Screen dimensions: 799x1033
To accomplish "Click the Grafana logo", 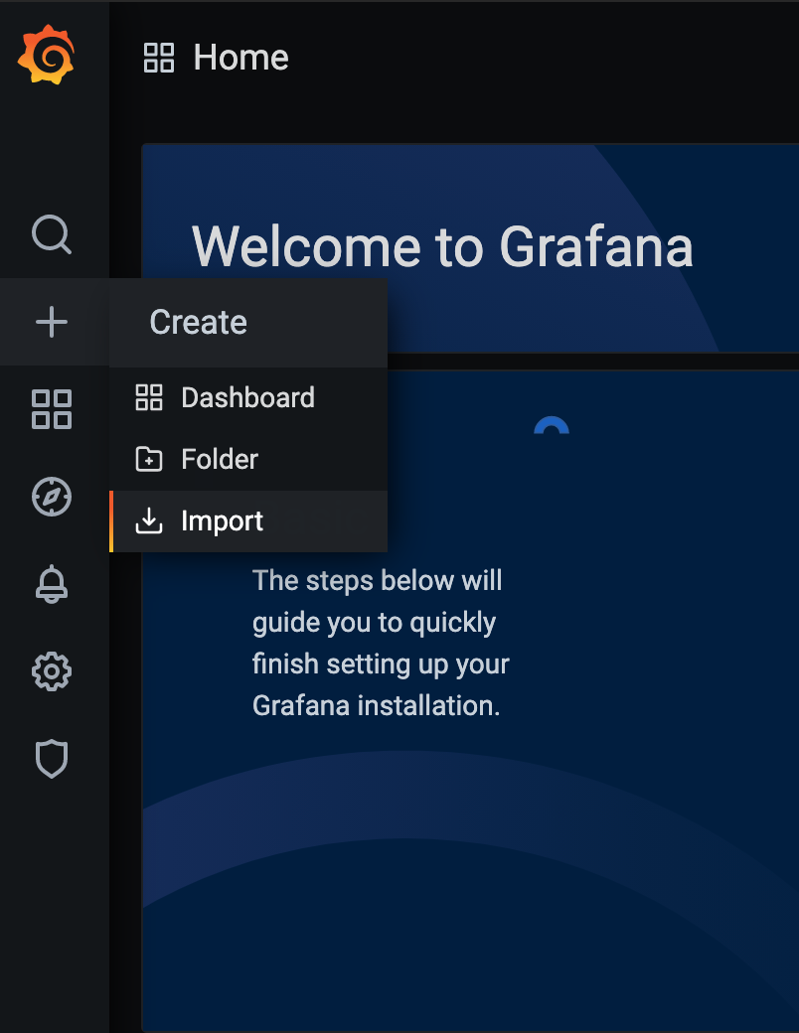I will coord(46,55).
